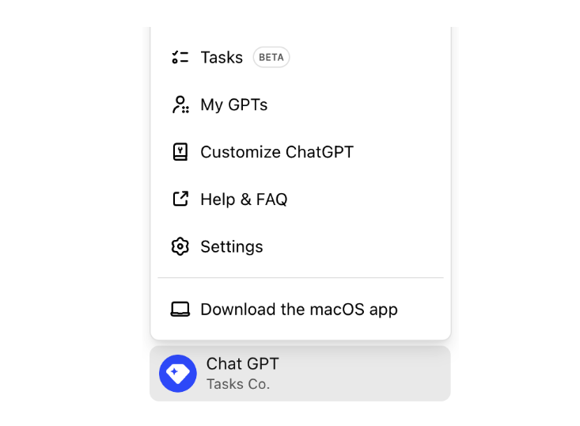This screenshot has height=426, width=580.
Task: Click the Tasks checklist icon
Action: click(x=180, y=57)
